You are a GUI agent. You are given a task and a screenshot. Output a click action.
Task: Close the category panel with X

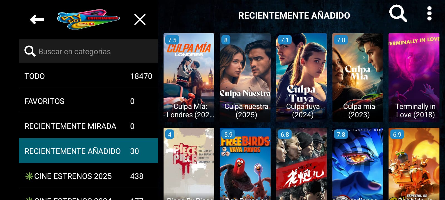pos(140,19)
